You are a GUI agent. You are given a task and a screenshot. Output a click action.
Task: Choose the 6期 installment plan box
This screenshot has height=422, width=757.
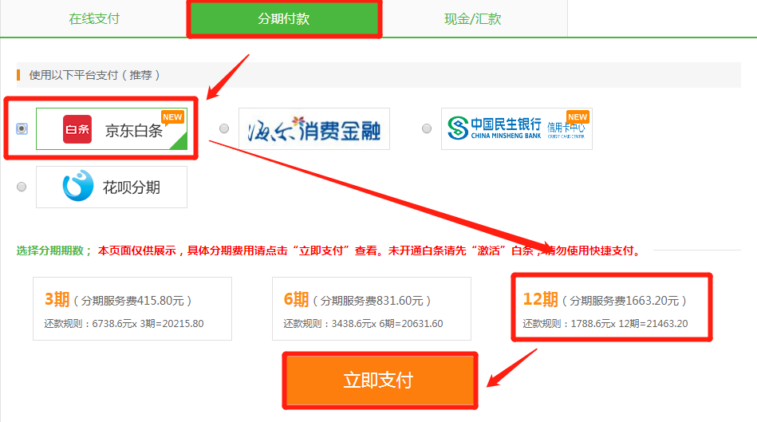pyautogui.click(x=371, y=310)
